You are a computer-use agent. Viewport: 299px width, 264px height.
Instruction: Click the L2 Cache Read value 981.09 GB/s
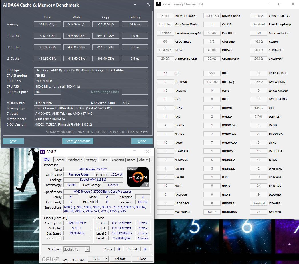(x=47, y=47)
